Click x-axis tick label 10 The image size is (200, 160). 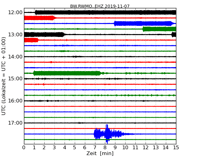(x=125, y=147)
